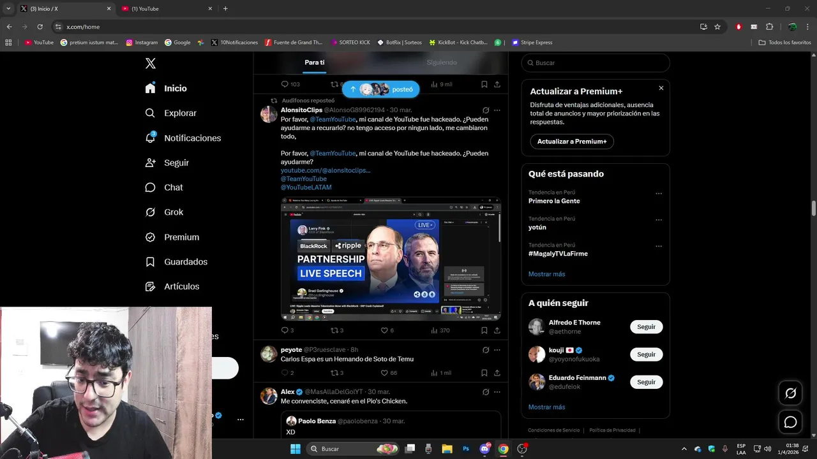Open more options on AlonsitoClips post

coord(497,110)
